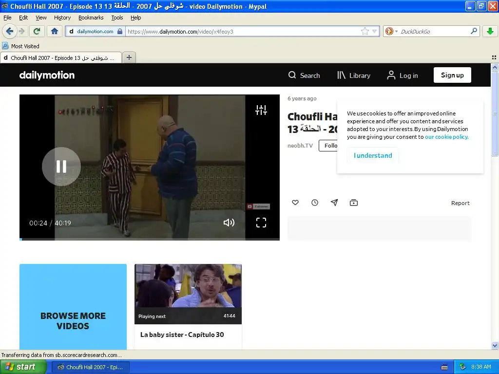The image size is (499, 374).
Task: Open the URL history dropdown arrow
Action: click(375, 31)
